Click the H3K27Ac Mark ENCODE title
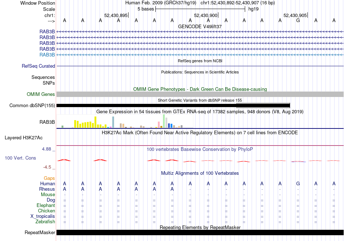This screenshot has height=241, width=344. 200,133
